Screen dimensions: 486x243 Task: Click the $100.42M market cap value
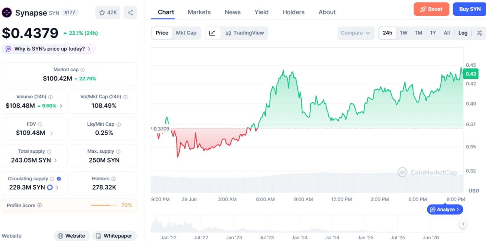coord(58,78)
